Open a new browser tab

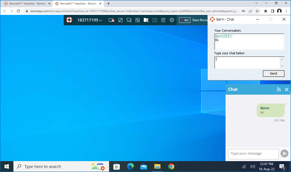point(108,4)
